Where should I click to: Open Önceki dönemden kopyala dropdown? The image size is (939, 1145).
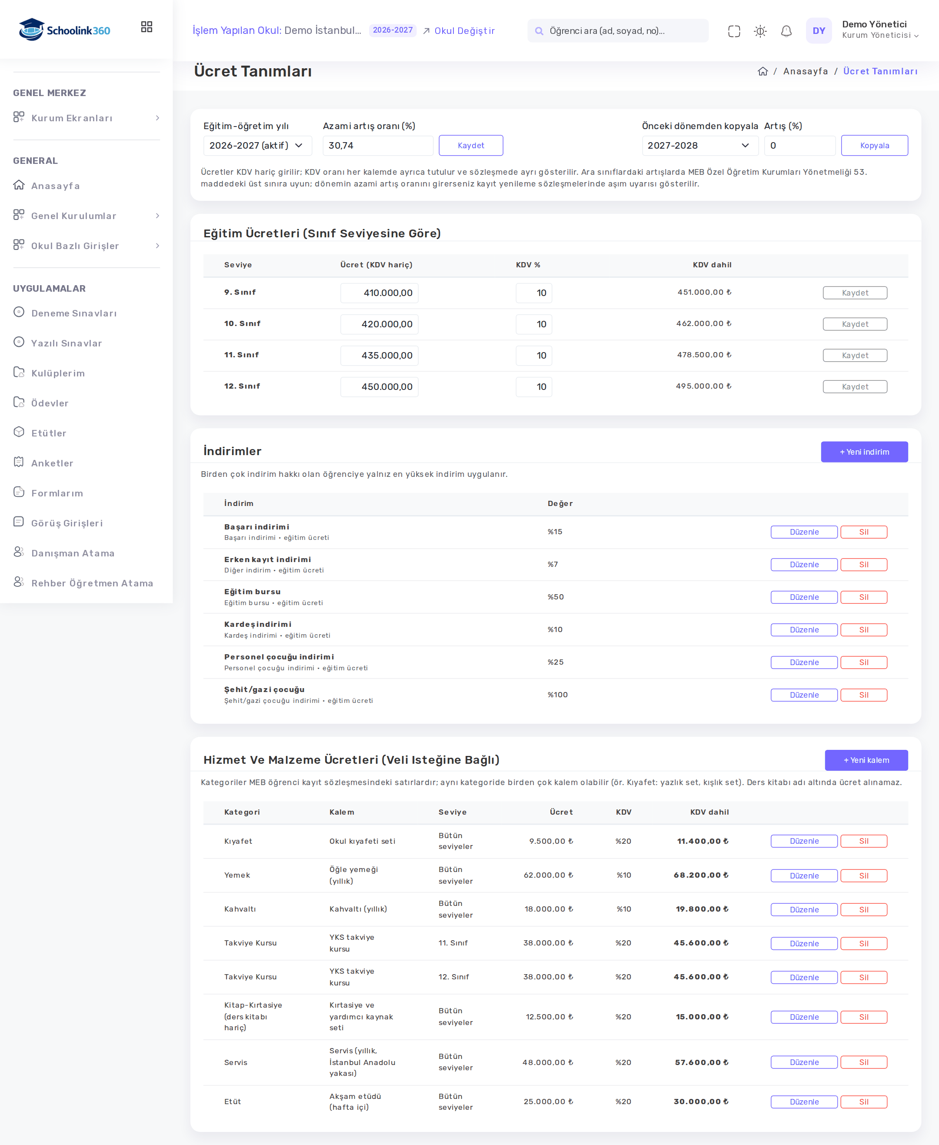point(700,146)
